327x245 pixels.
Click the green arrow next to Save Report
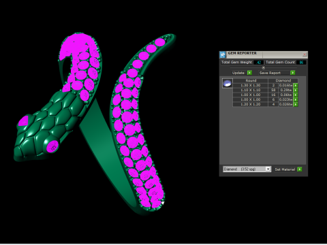point(293,73)
